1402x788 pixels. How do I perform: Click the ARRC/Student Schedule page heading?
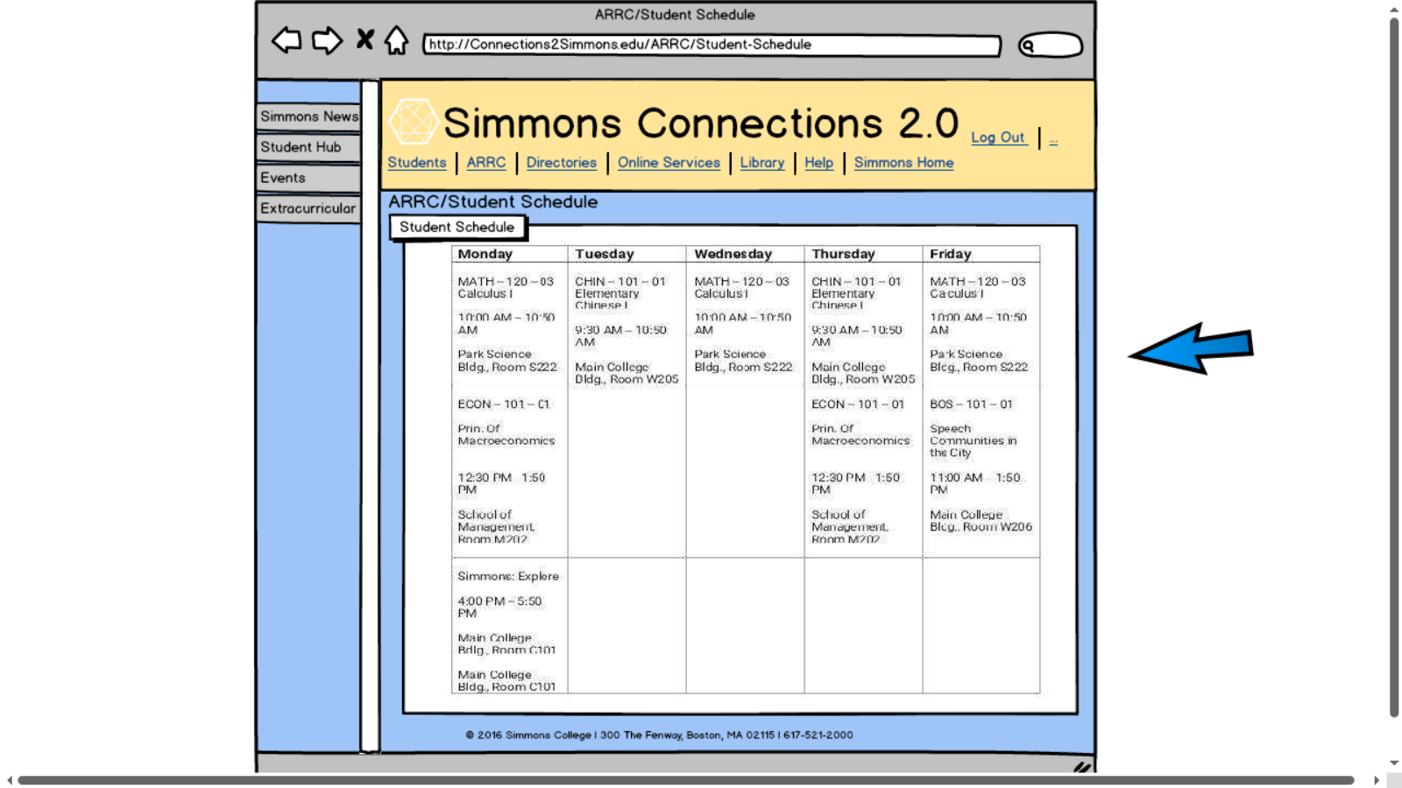(x=493, y=202)
